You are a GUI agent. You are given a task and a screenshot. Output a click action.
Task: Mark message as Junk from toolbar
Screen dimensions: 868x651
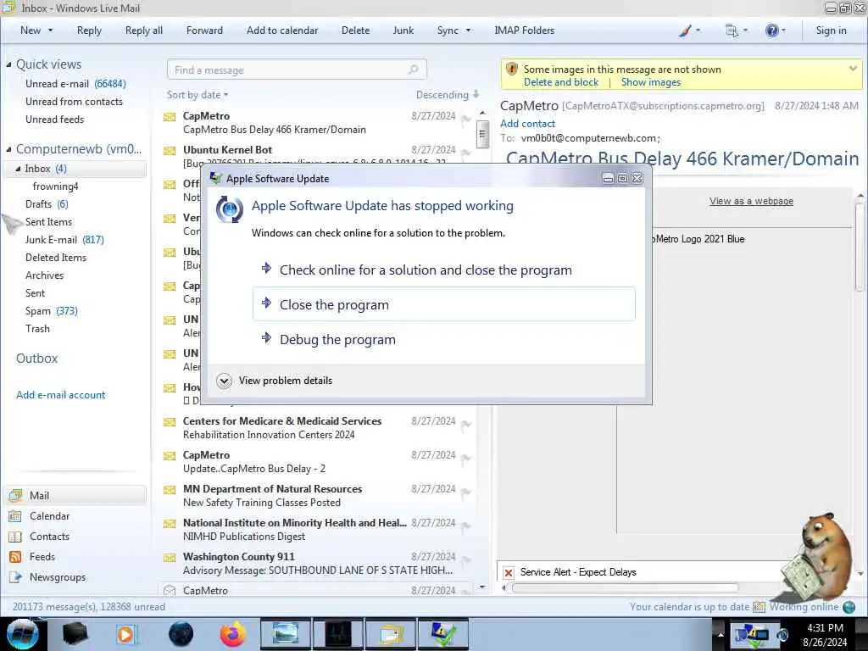coord(403,31)
